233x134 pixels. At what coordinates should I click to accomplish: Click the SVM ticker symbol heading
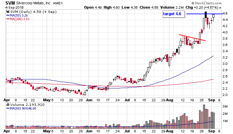pos(10,3)
